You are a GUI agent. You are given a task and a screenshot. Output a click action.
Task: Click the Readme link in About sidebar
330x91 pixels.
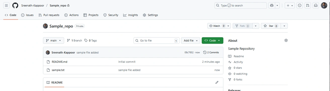pyautogui.click(x=236, y=56)
